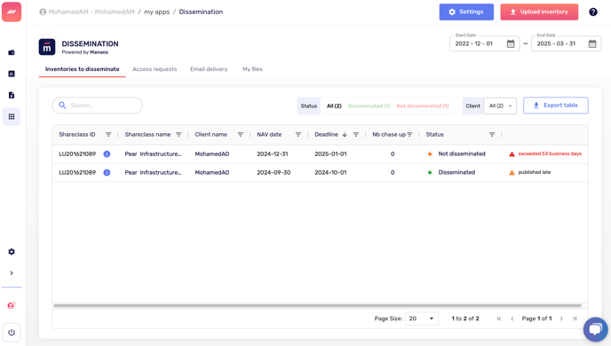Open the apps grid icon in sidebar
611x346 pixels.
12,116
